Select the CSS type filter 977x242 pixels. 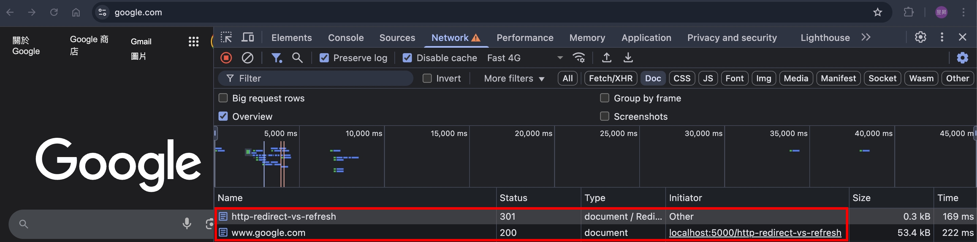682,78
